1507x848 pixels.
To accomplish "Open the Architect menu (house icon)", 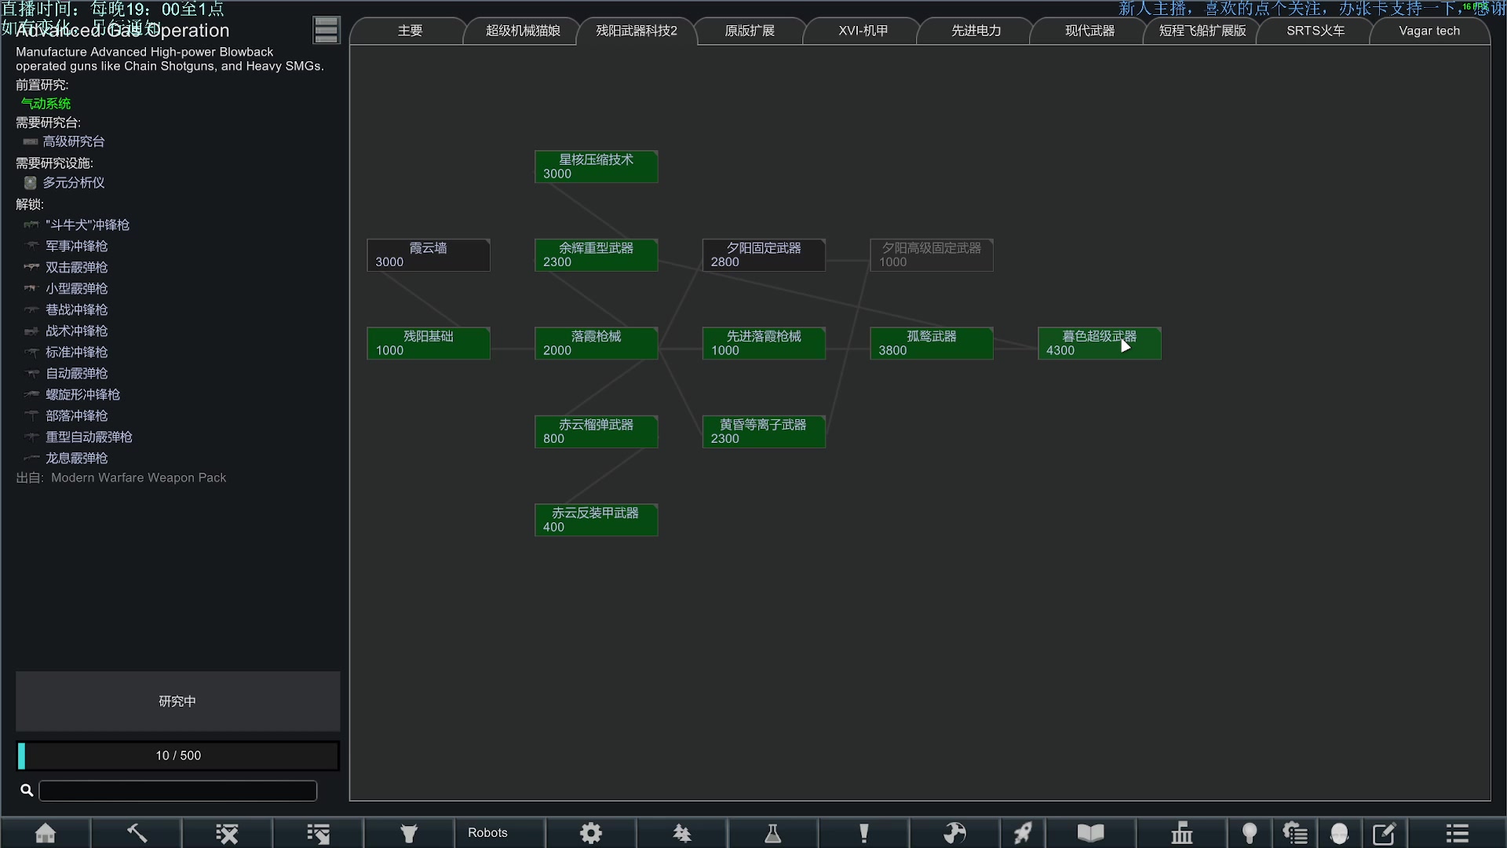I will click(46, 833).
